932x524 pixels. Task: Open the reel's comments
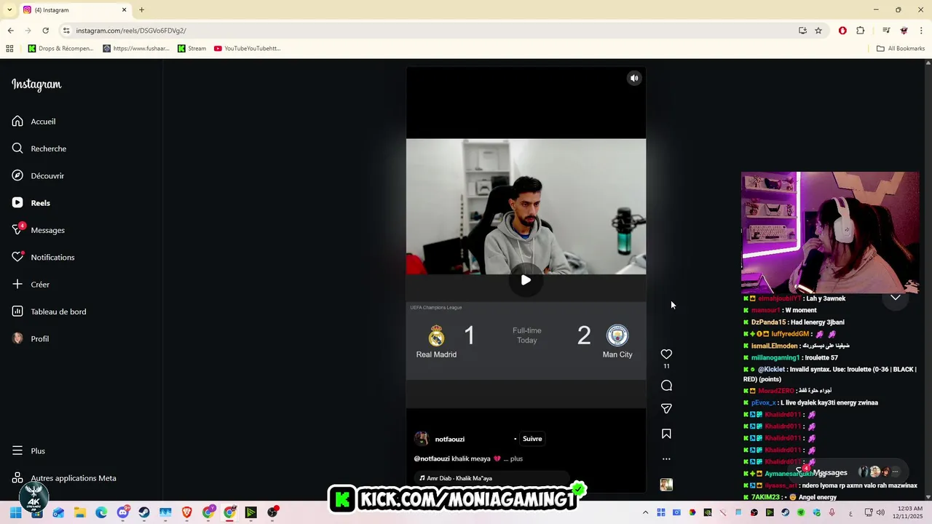coord(666,386)
